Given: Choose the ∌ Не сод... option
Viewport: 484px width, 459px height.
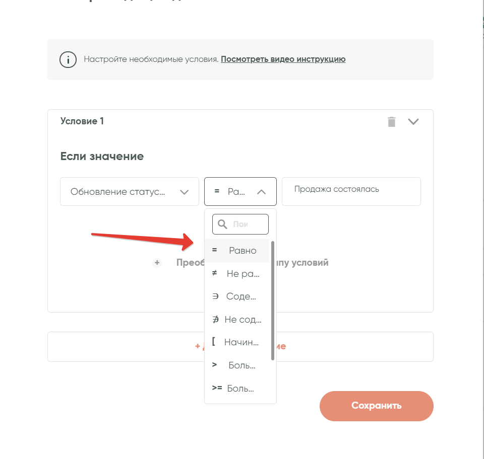Looking at the screenshot, I should 237,320.
